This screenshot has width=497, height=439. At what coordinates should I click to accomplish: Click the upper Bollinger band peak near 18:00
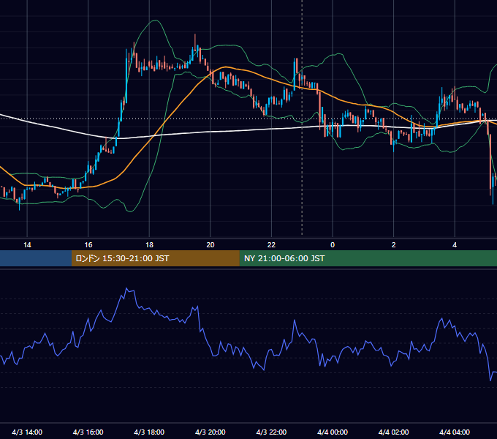(155, 20)
